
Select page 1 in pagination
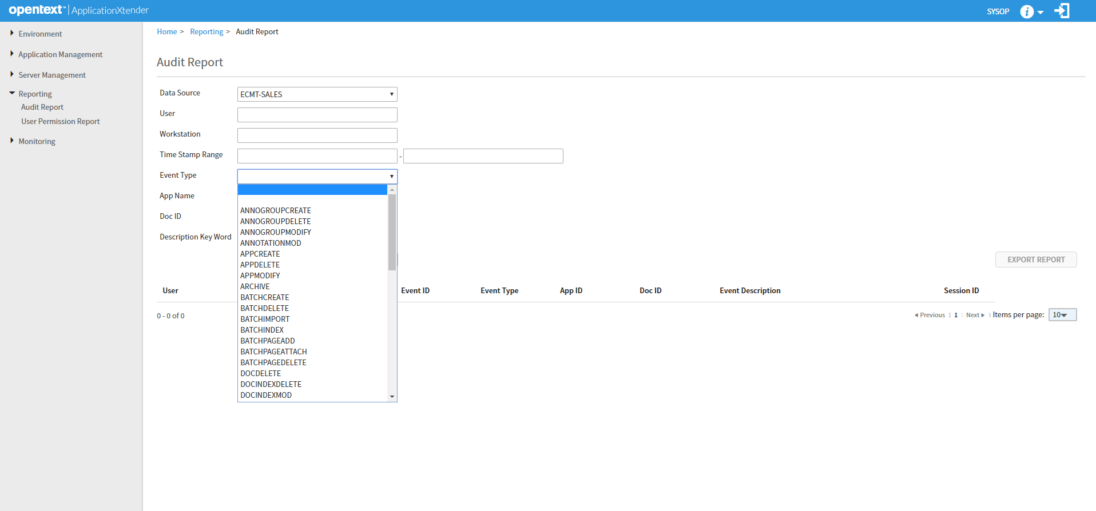pyautogui.click(x=956, y=315)
